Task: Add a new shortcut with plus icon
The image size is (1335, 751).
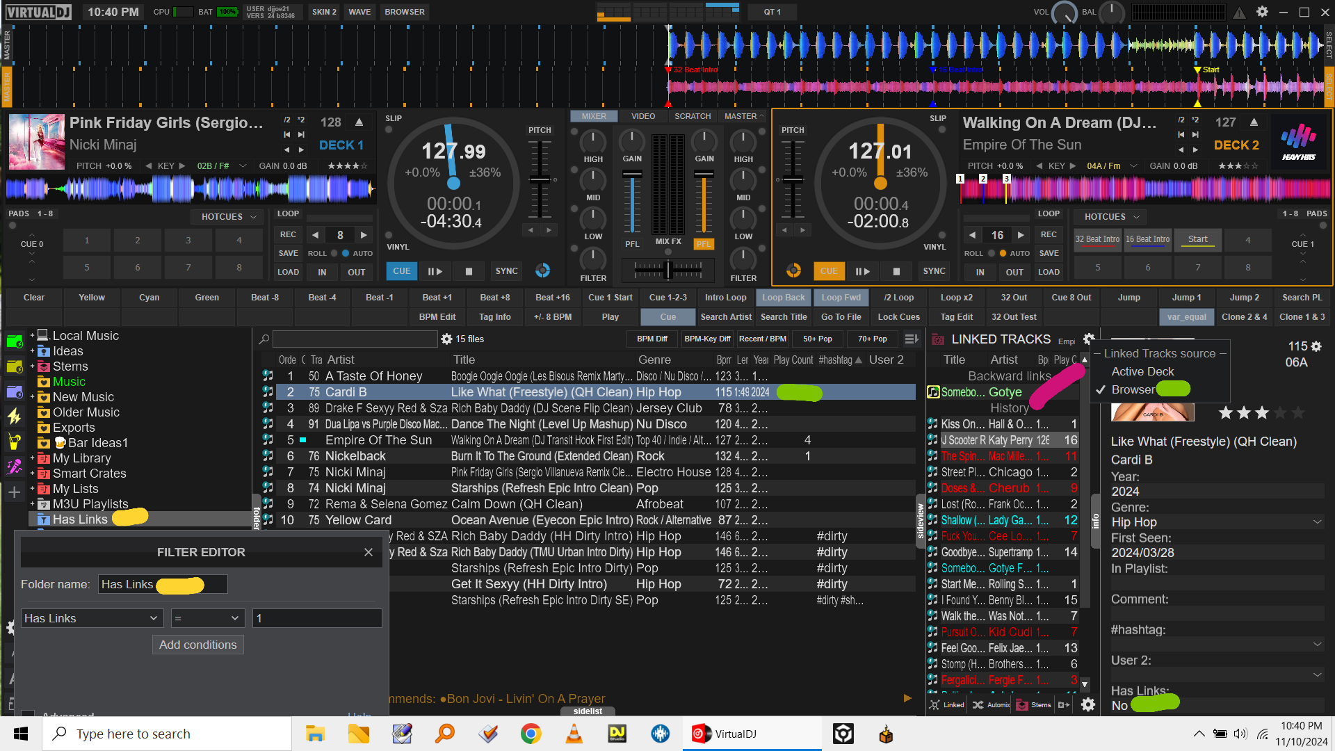Action: point(15,492)
